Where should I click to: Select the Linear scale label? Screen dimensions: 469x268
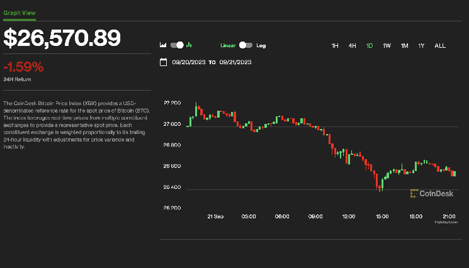tap(228, 45)
